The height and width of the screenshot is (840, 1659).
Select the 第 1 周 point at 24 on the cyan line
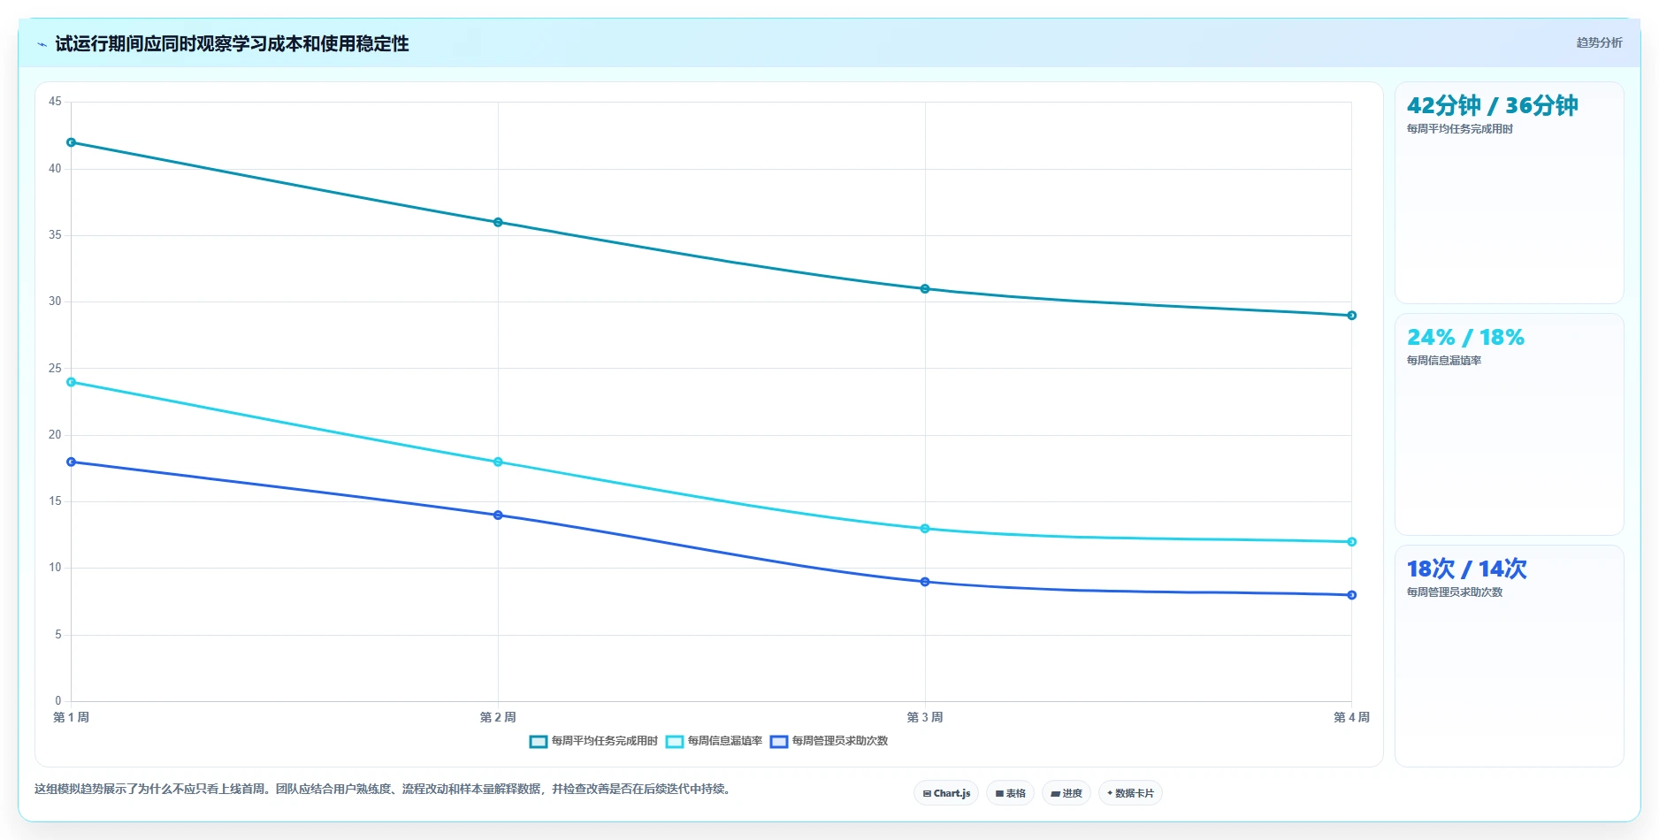(x=72, y=382)
